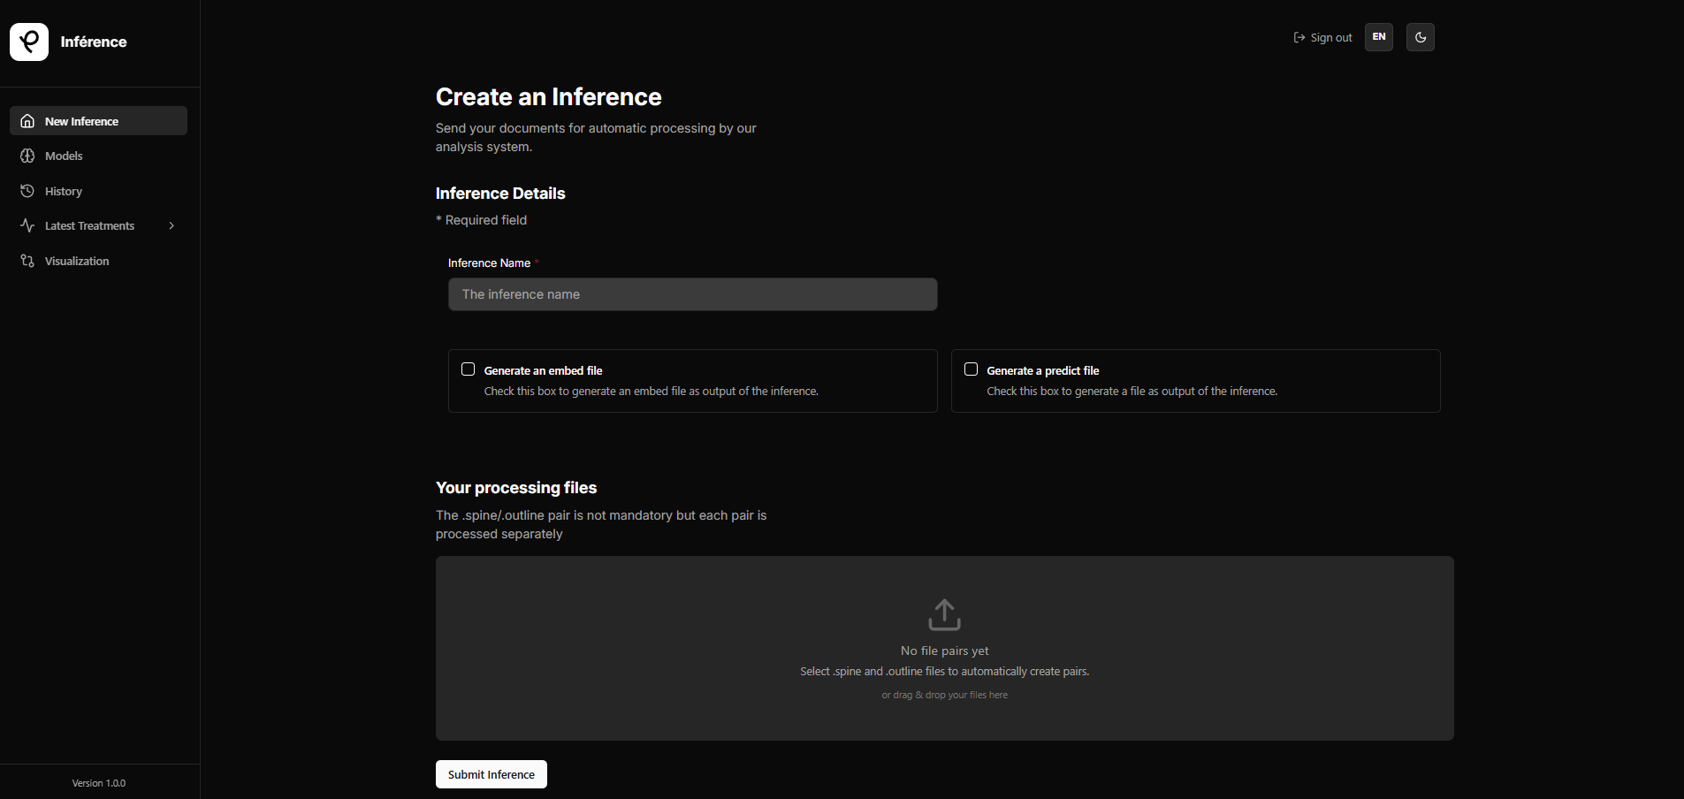The height and width of the screenshot is (799, 1684).
Task: Open the New Inference menu item
Action: coord(98,121)
